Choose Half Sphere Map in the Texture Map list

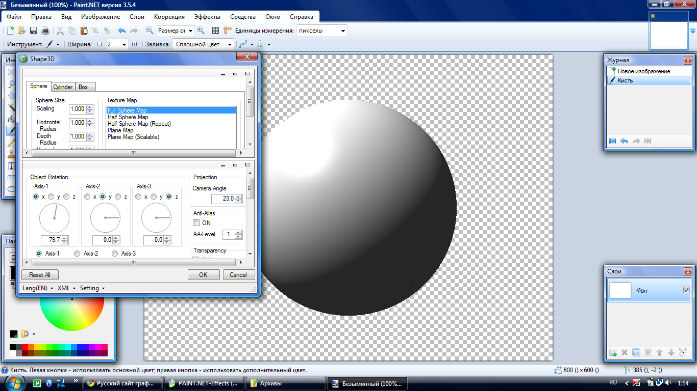(129, 117)
